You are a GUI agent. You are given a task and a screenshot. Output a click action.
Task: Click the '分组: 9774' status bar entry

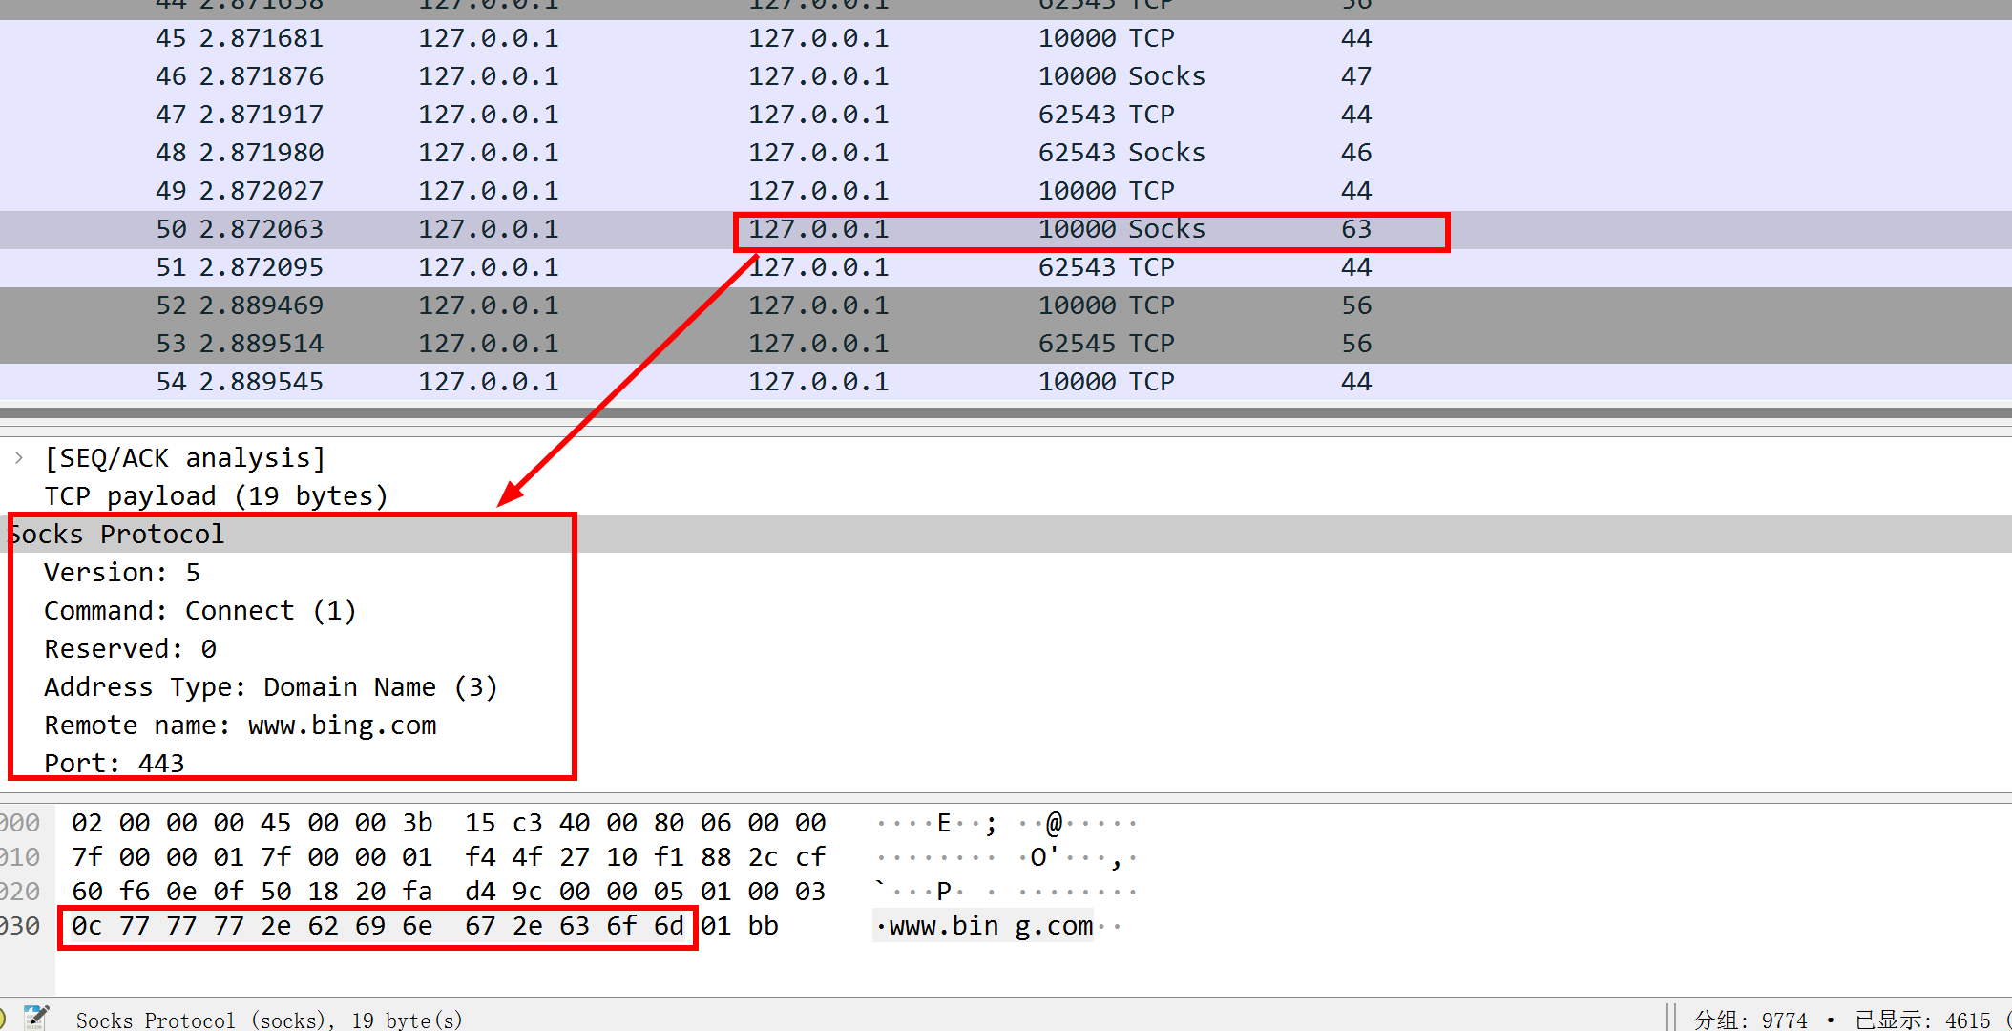1750,1020
